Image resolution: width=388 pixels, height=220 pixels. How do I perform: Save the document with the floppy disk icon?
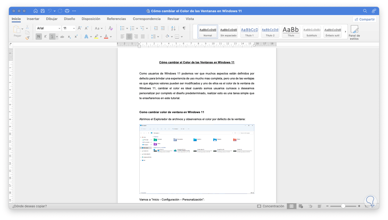(x=43, y=11)
